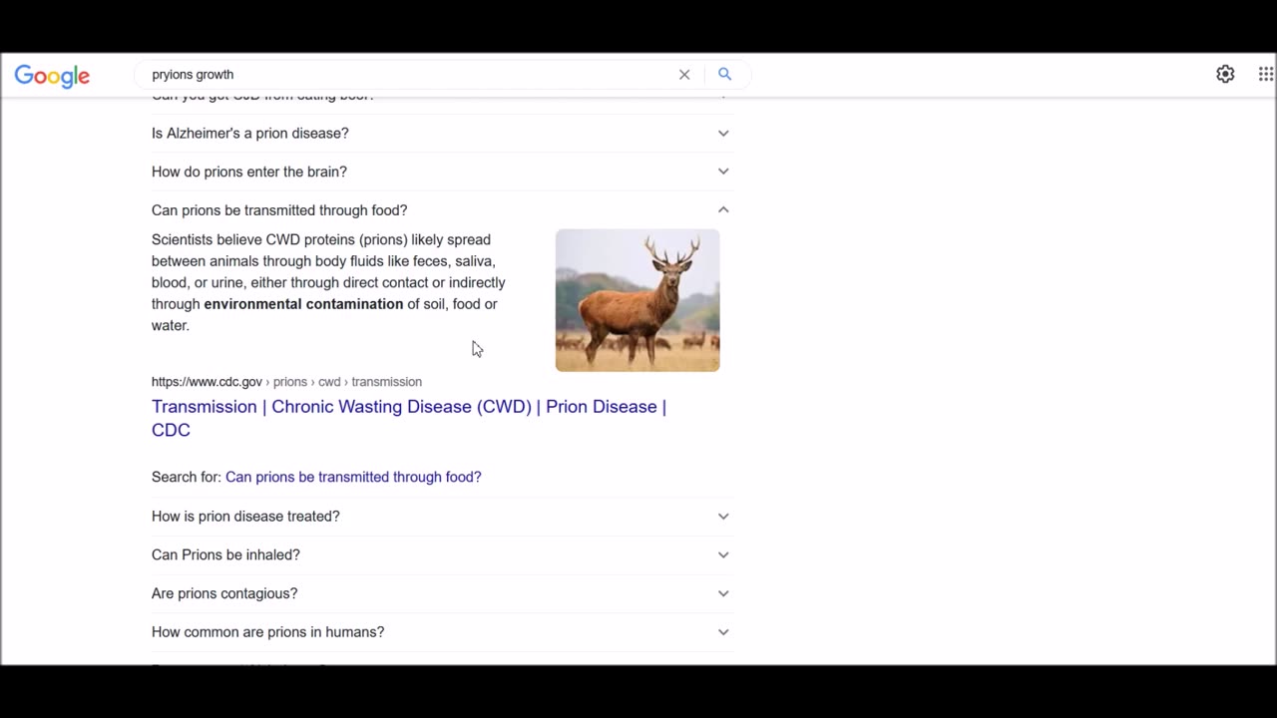Open the CDC Transmission Chronic Wasting Disease link
1277x718 pixels.
[409, 418]
